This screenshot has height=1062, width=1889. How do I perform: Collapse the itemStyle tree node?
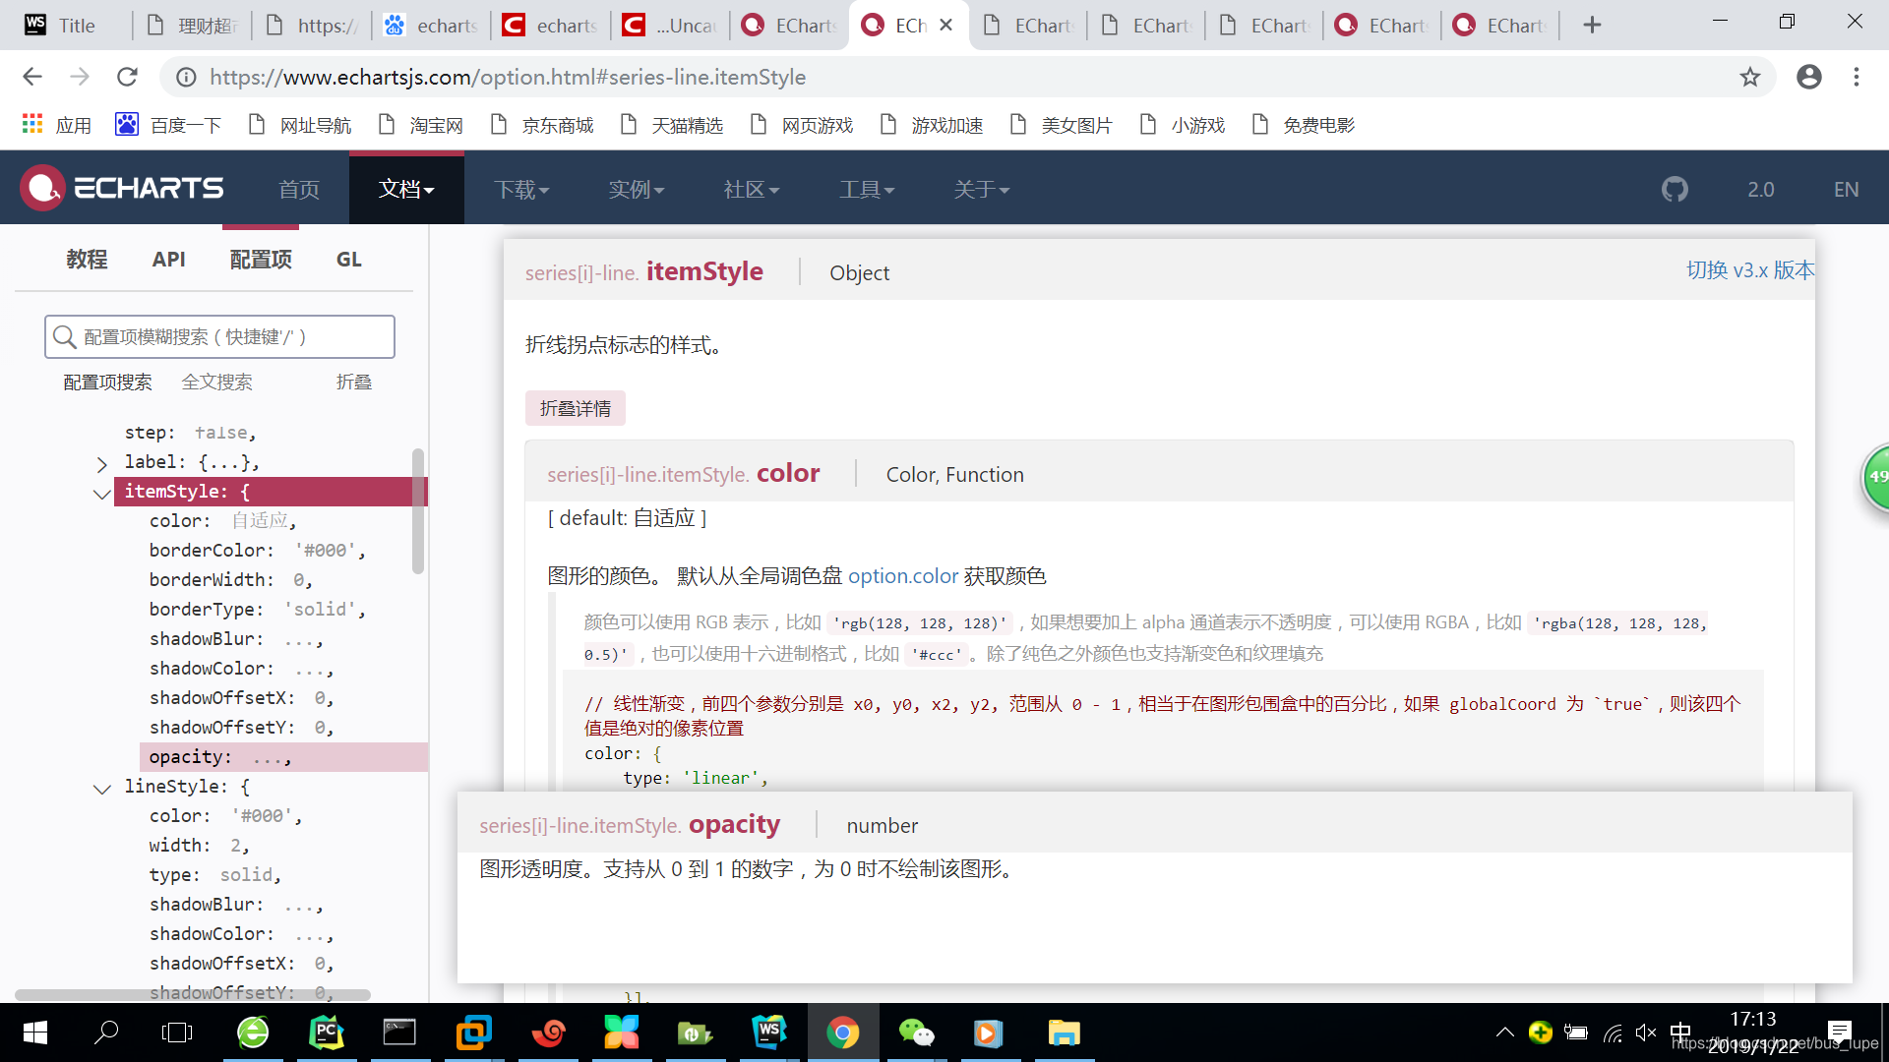click(101, 494)
